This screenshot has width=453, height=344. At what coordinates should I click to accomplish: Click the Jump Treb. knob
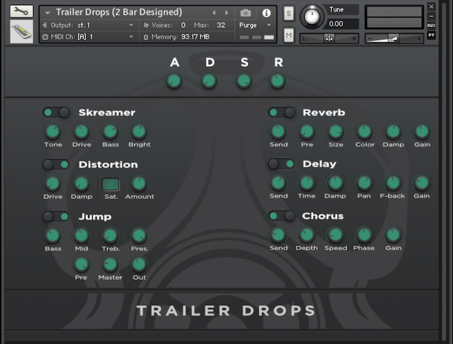click(x=111, y=236)
